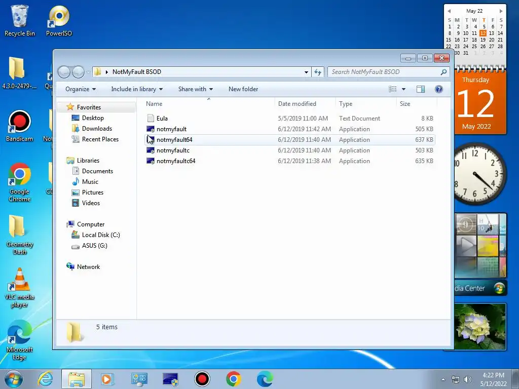519x389 pixels.
Task: Open Microsoft Edge from the taskbar
Action: [x=265, y=379]
